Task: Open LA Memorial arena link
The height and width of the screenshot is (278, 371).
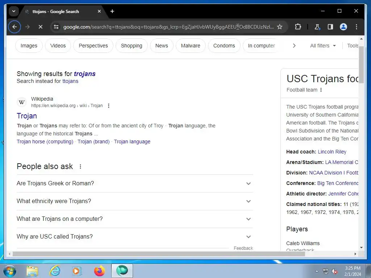Action: [342, 162]
